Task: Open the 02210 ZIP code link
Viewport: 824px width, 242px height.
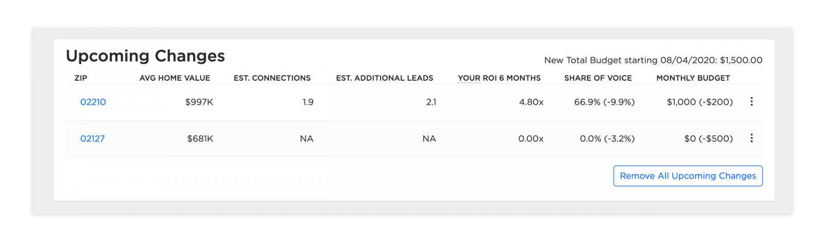Action: coord(93,102)
